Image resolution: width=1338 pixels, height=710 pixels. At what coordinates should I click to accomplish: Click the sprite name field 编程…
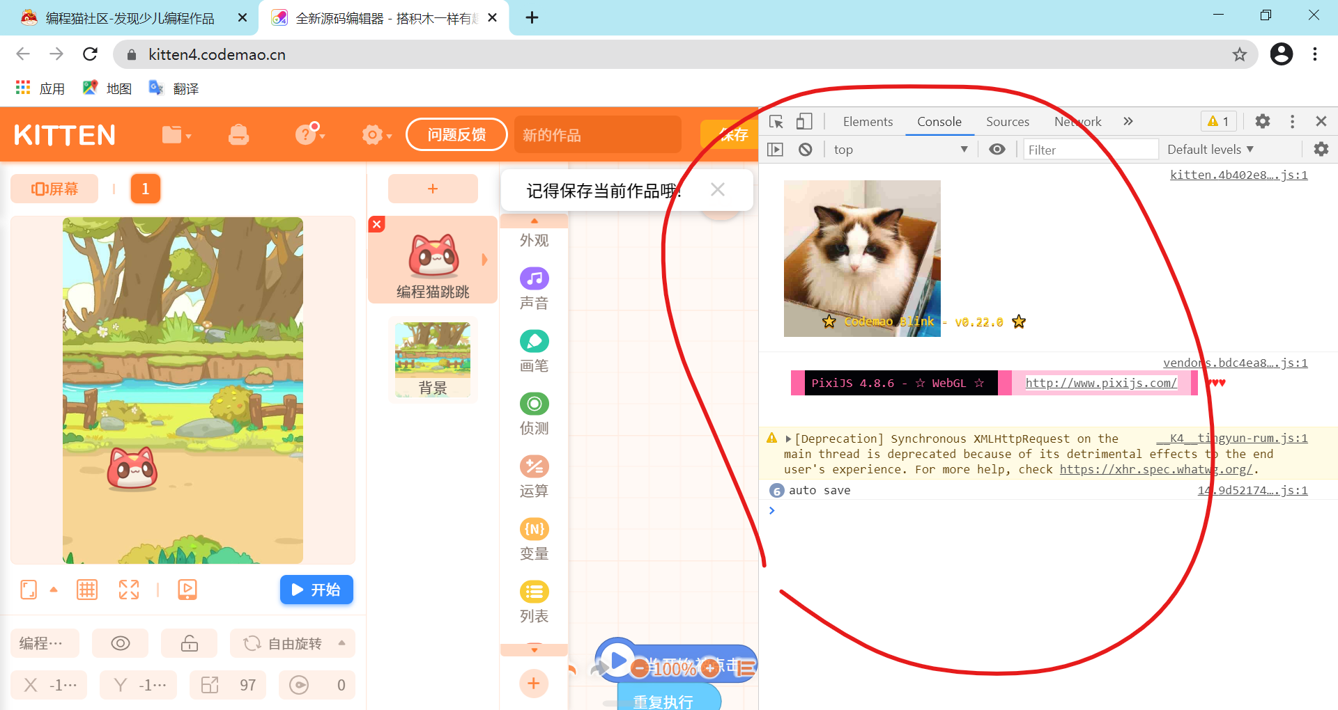coord(45,643)
